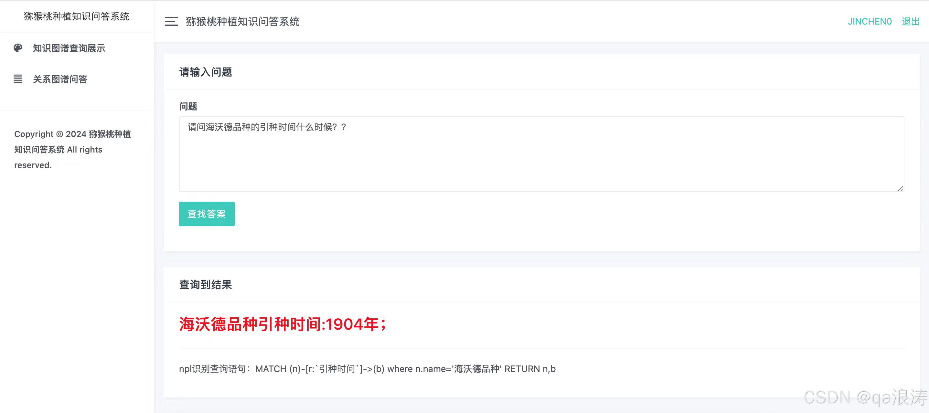Click the Copyright 2024 footer text in sidebar
This screenshot has width=929, height=413.
click(x=72, y=149)
